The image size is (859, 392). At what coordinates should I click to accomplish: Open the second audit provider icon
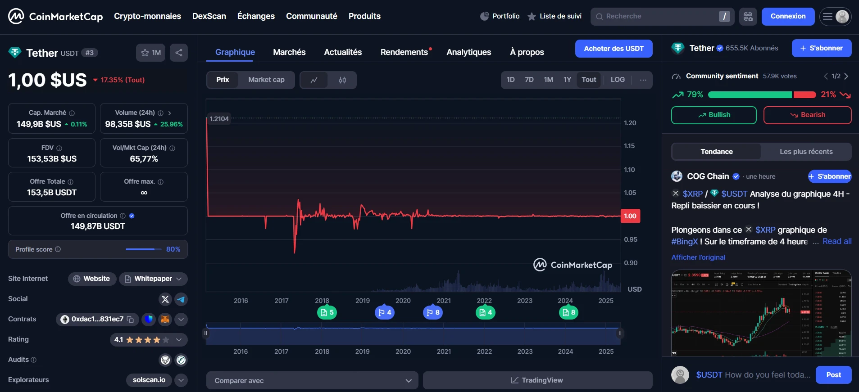pyautogui.click(x=181, y=360)
